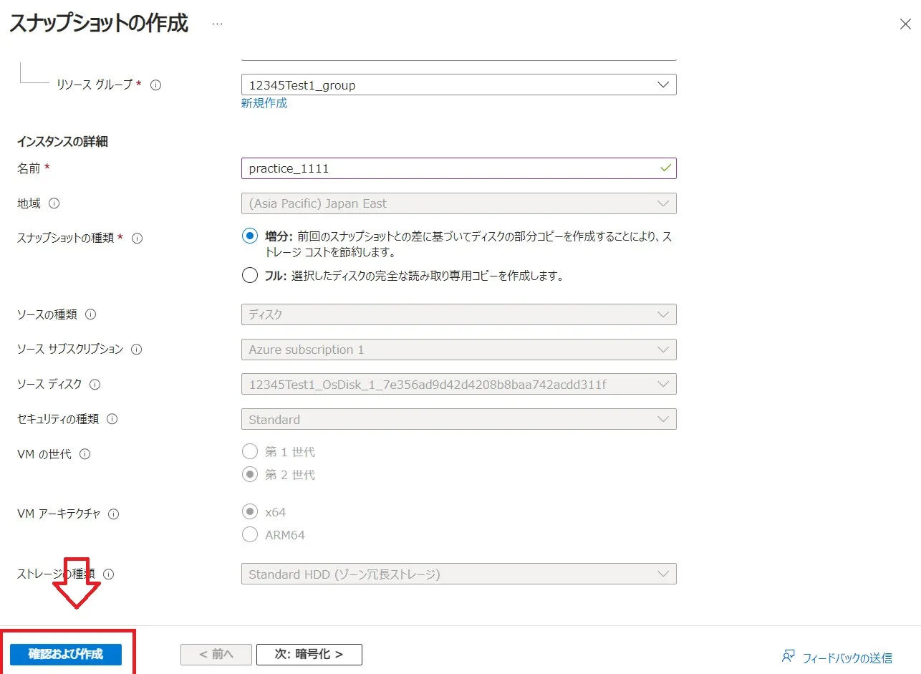Show info tooltip for ストレージの種類
Screen dimensions: 921x674
(x=109, y=574)
